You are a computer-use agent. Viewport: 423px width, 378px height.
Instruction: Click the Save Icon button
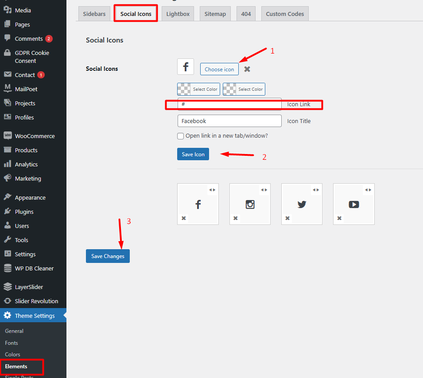click(x=193, y=154)
